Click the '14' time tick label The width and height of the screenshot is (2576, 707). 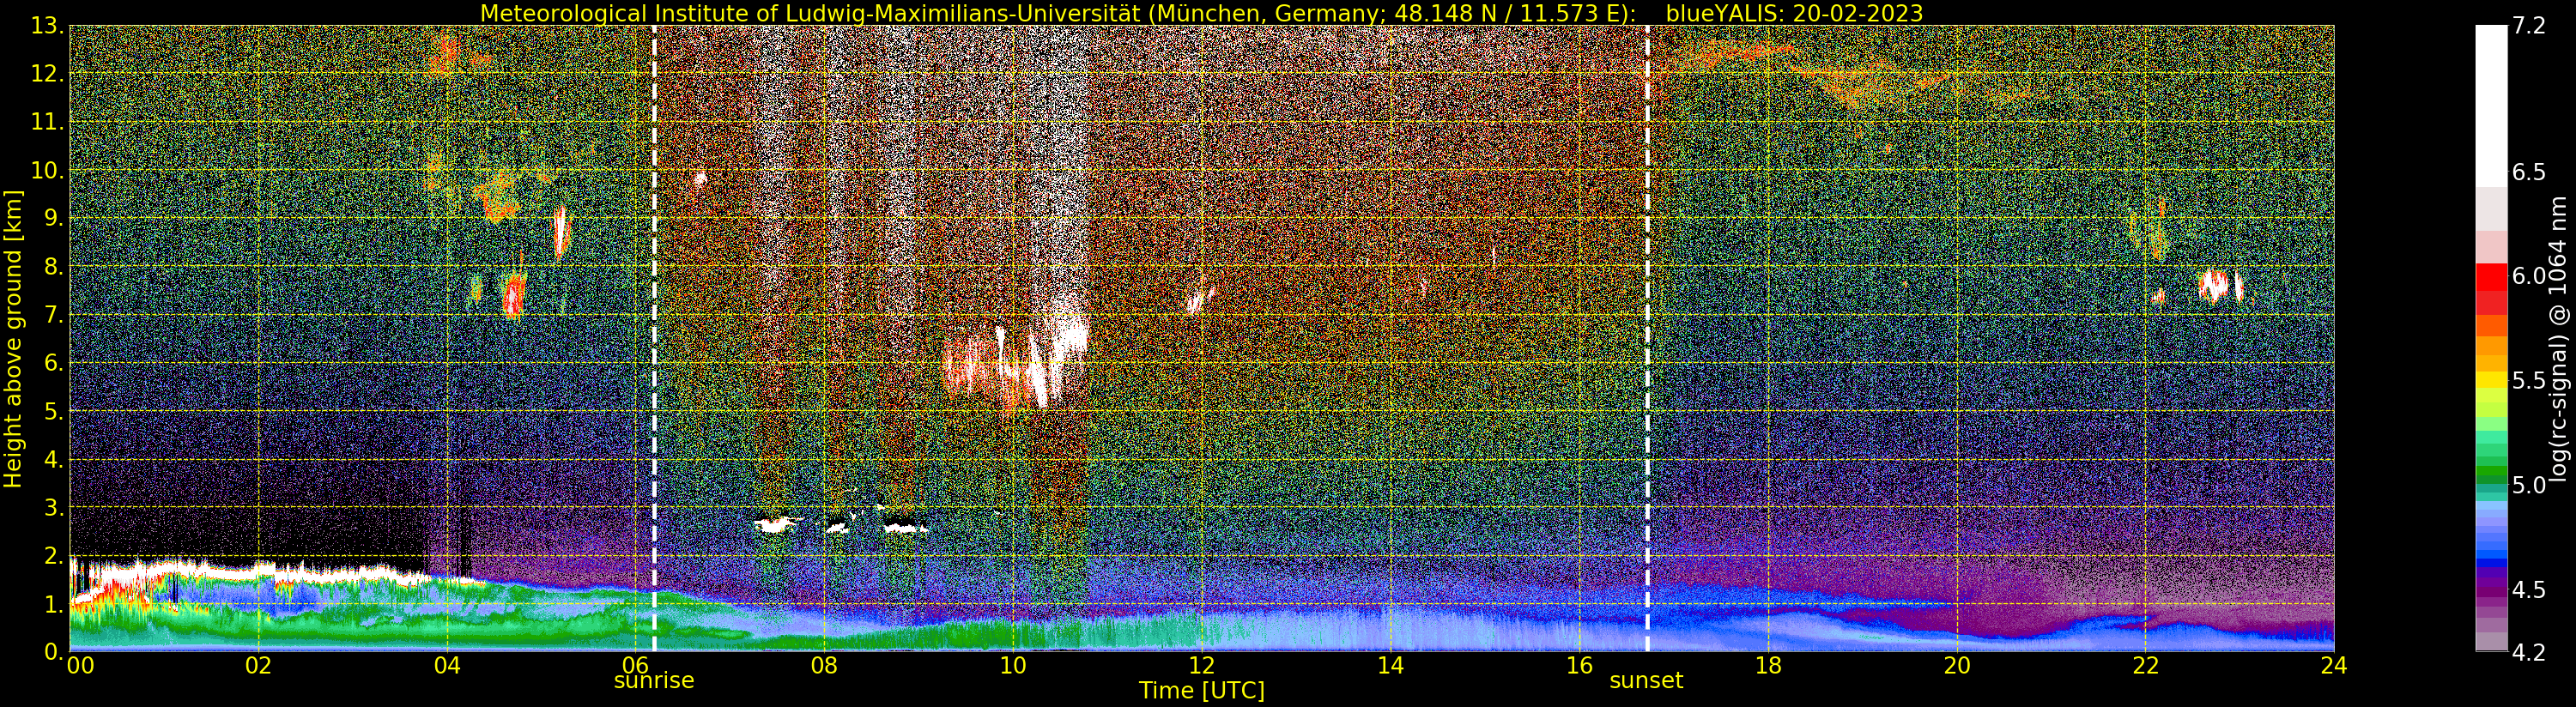(1390, 665)
